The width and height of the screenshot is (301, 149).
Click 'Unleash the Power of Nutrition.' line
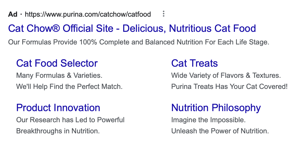pyautogui.click(x=220, y=131)
